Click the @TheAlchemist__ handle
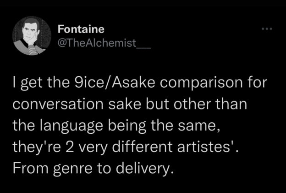This screenshot has width=286, height=193. click(x=104, y=43)
